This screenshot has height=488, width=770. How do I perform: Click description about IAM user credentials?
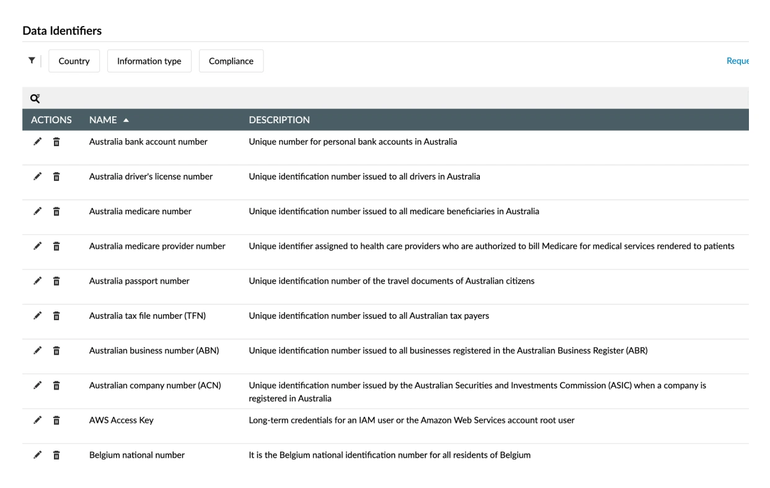tap(412, 420)
